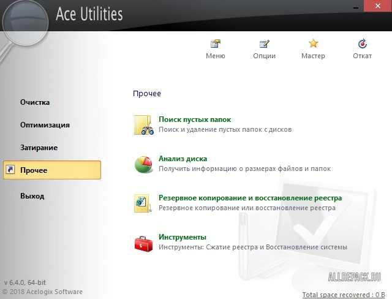Click the Прочее section heading
The image size is (392, 299).
click(x=147, y=94)
